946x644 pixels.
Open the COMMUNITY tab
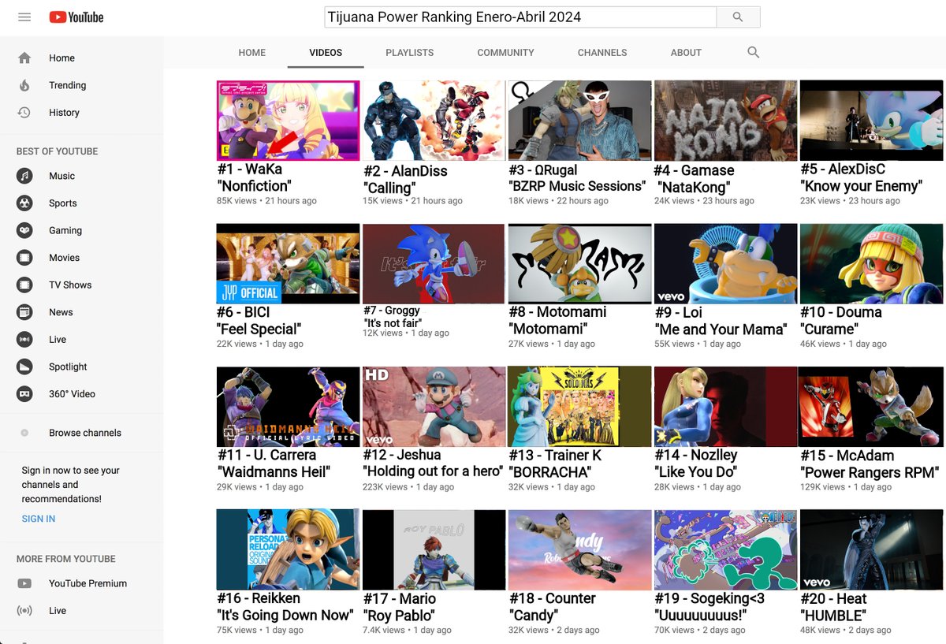tap(505, 53)
